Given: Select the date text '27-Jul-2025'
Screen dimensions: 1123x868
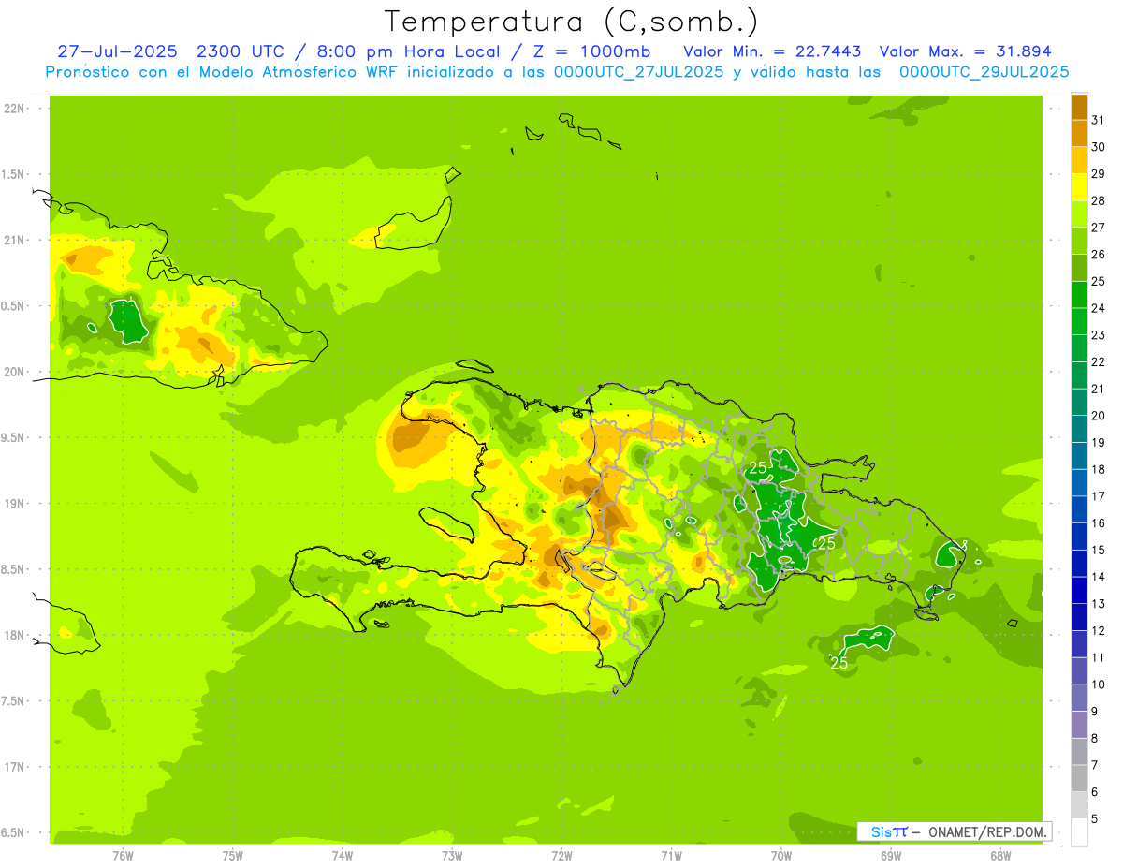Looking at the screenshot, I should (117, 51).
